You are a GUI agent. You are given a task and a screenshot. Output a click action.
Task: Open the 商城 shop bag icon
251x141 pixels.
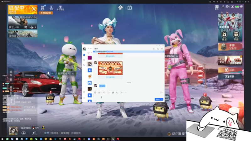pyautogui.click(x=224, y=35)
